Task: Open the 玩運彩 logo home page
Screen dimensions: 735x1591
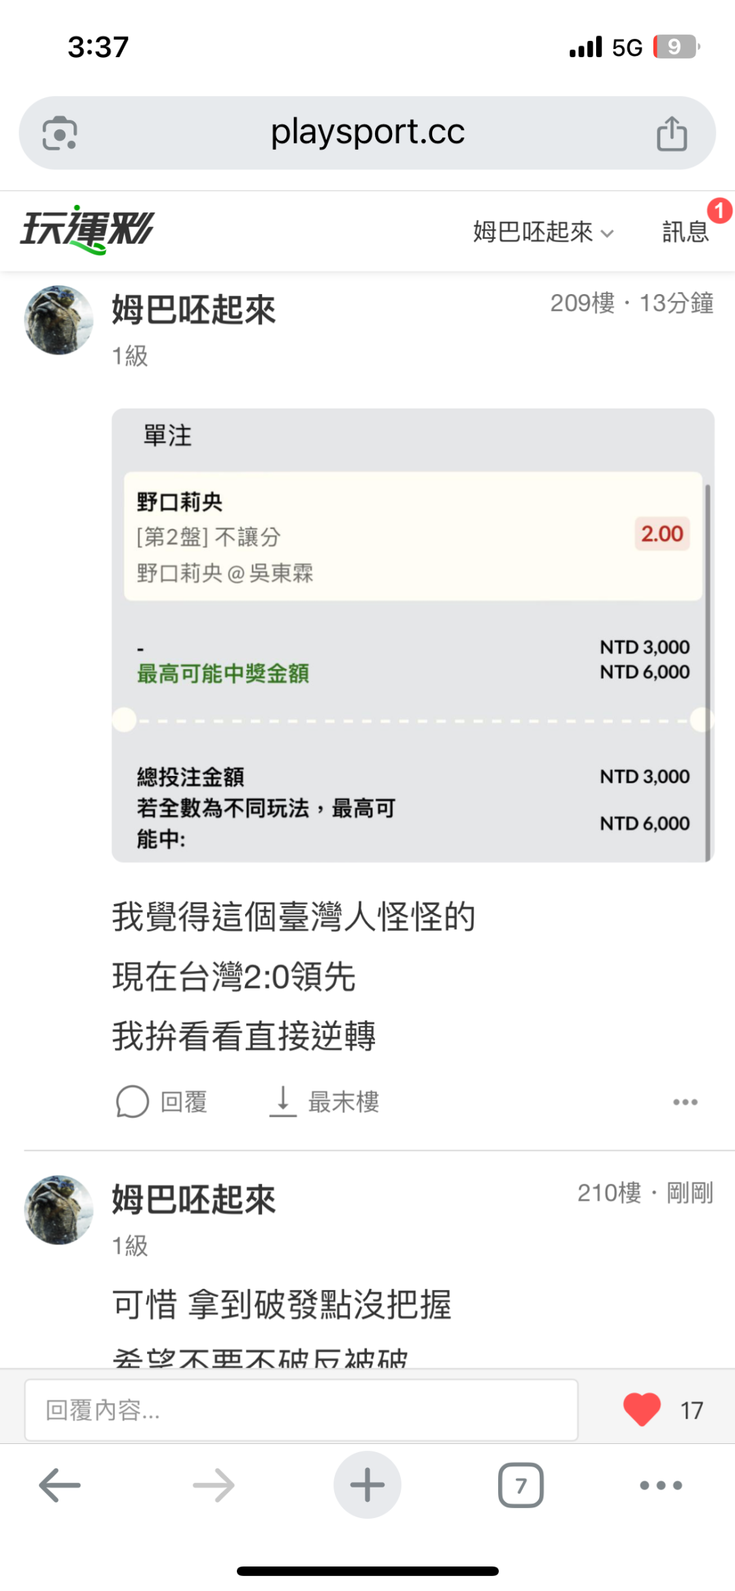Action: pyautogui.click(x=87, y=229)
